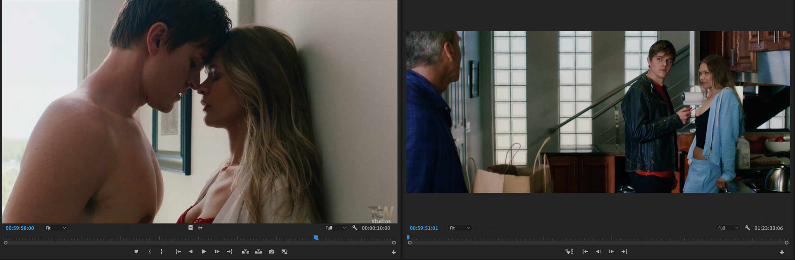Click the blue playhead in left monitor ruler
This screenshot has height=260, width=795.
pos(316,237)
